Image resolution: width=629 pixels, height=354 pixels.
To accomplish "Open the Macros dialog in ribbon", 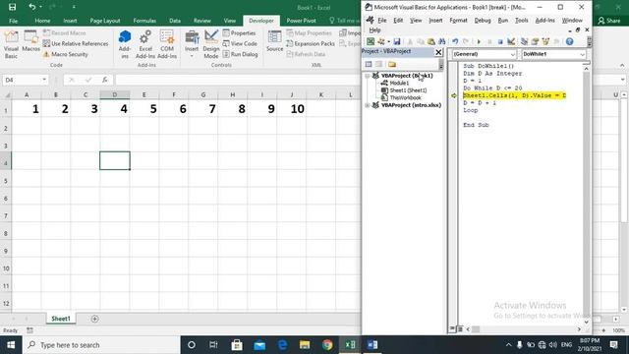I will click(30, 41).
